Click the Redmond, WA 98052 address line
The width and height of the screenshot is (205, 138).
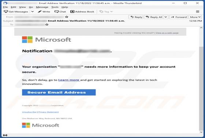coord(47,119)
